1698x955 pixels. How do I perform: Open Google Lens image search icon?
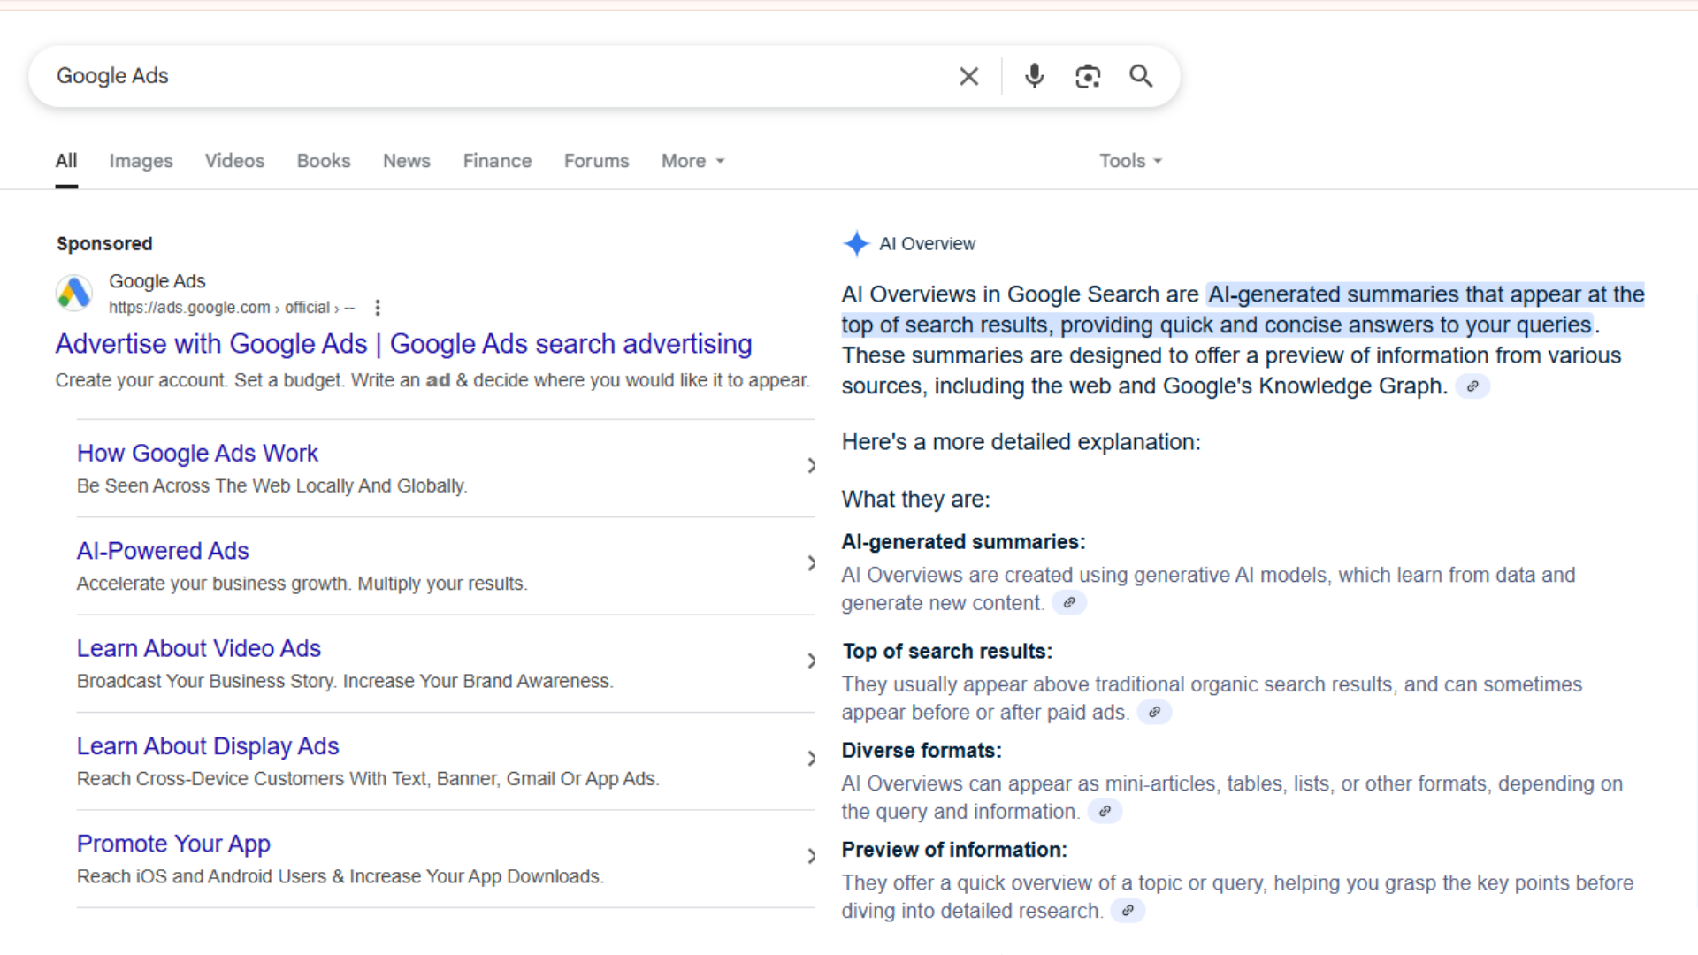point(1088,77)
